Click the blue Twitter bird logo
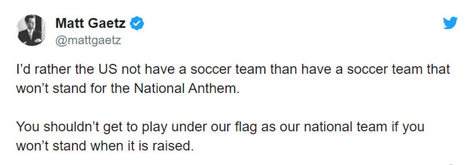474x165 pixels. click(450, 24)
